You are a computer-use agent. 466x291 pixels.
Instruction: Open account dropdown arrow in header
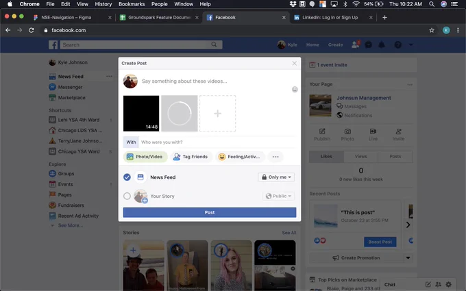tap(410, 45)
